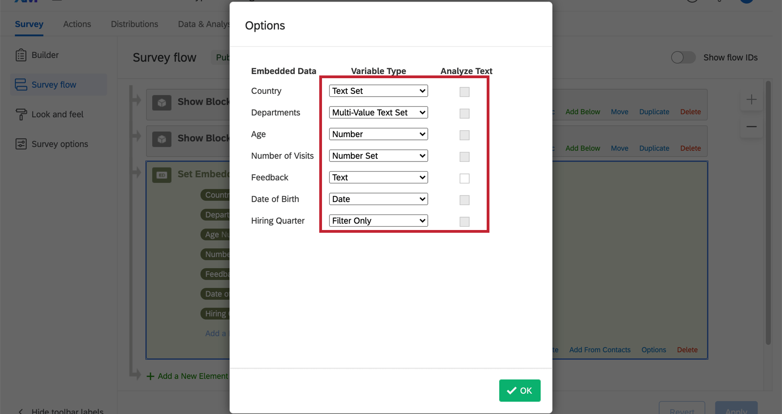Viewport: 782px width, 414px height.
Task: Click the Add From Contacts link
Action: click(x=600, y=350)
